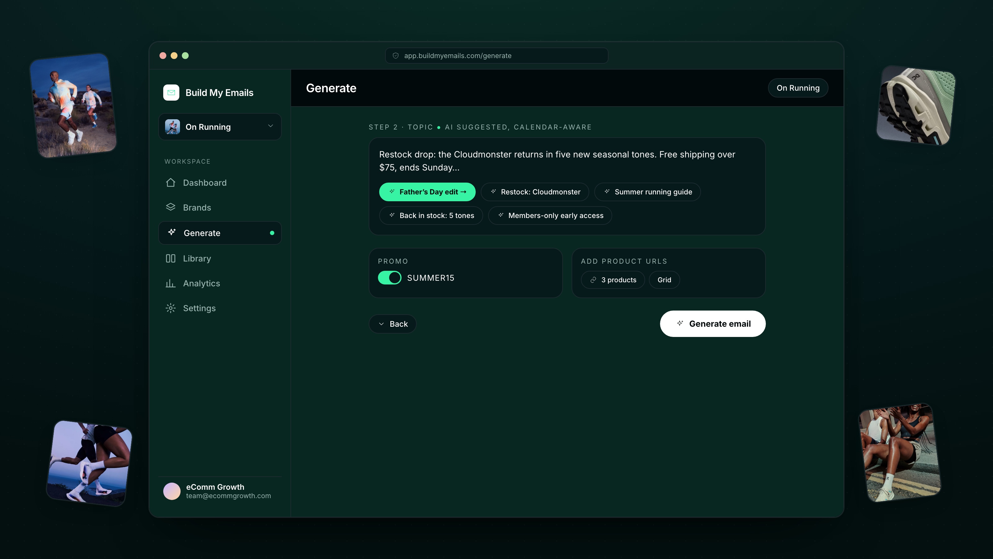The image size is (993, 559).
Task: Open the Settings page
Action: coord(220,308)
